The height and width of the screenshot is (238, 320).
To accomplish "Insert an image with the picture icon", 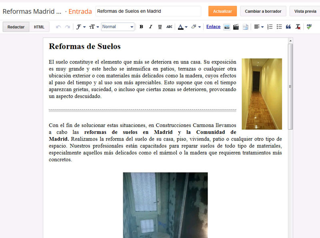I will 227,27.
